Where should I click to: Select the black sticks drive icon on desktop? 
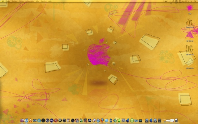189,49
